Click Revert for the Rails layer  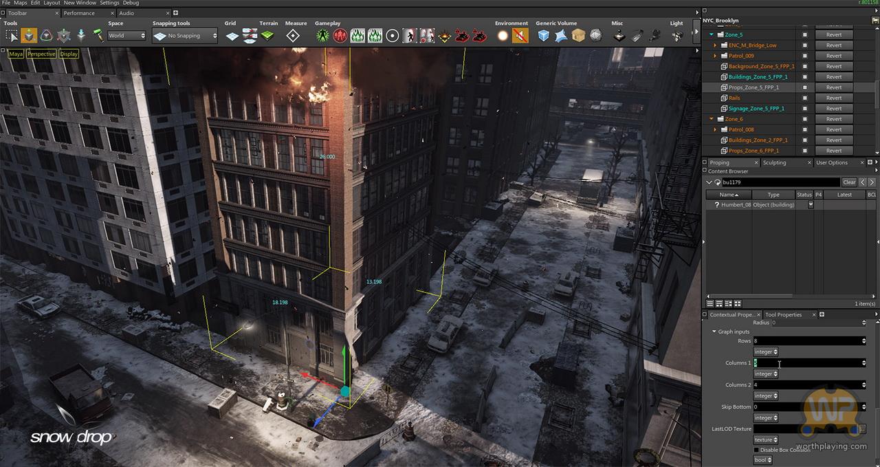tap(833, 98)
